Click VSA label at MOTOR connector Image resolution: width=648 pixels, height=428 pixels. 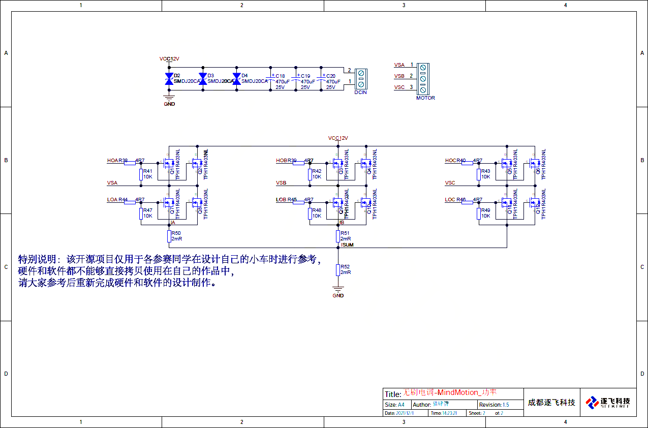pos(399,65)
